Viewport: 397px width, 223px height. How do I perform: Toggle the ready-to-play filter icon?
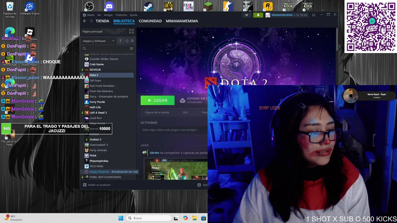(132, 41)
